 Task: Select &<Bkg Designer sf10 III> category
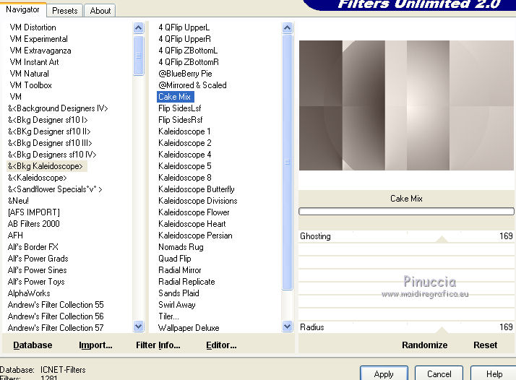50,143
